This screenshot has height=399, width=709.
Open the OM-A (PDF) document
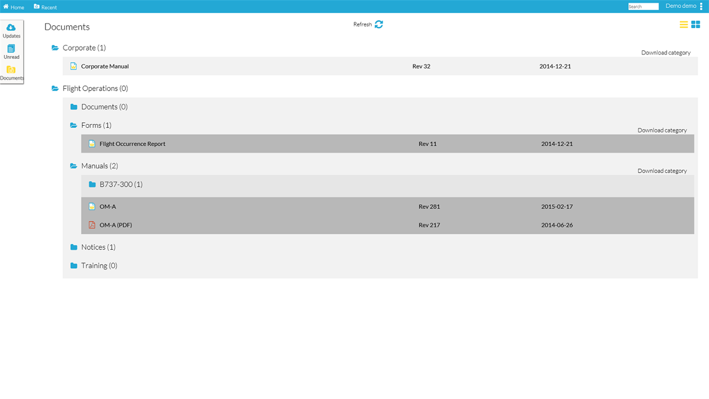[116, 225]
